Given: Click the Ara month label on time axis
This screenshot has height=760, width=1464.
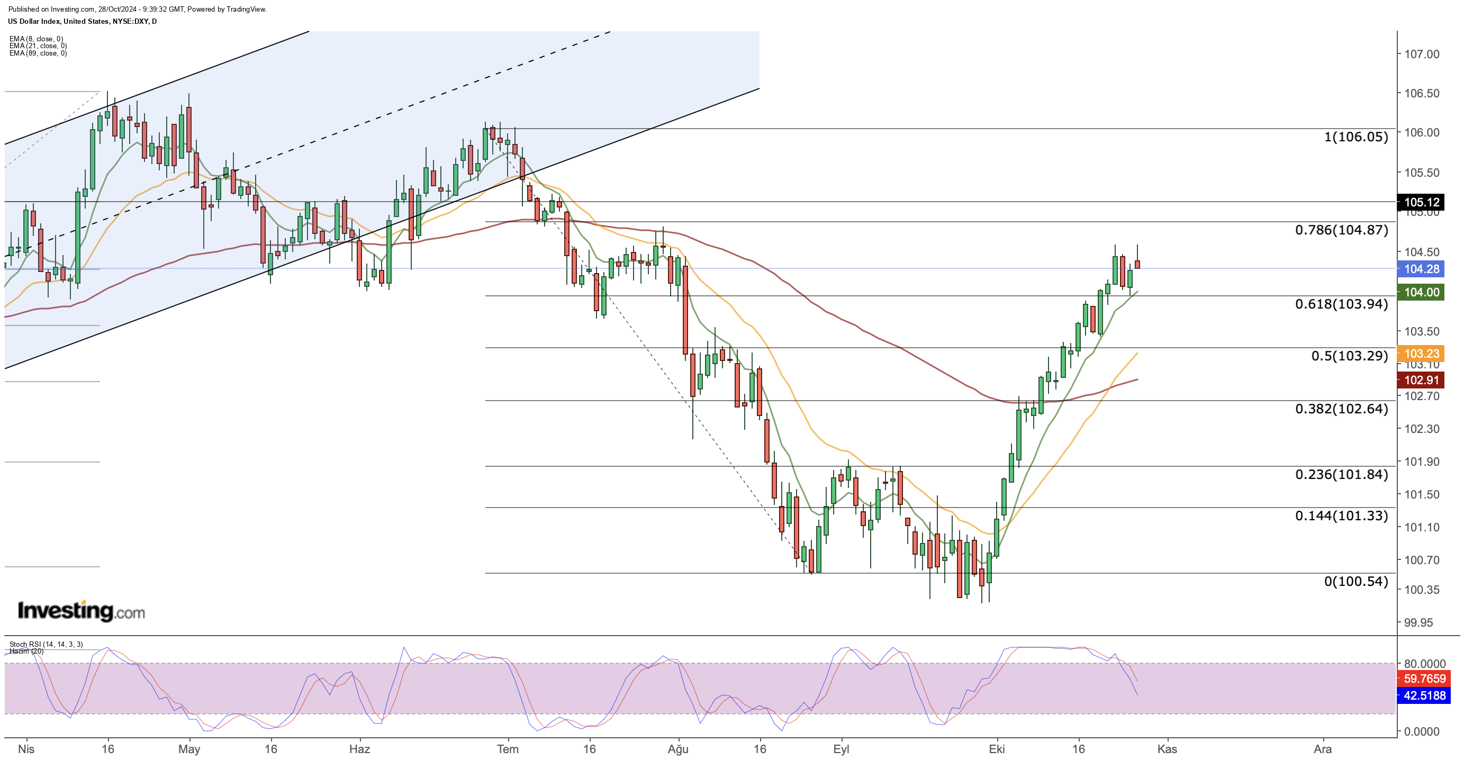Looking at the screenshot, I should [1323, 749].
